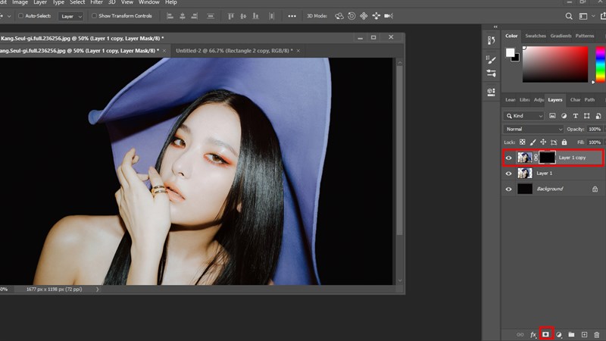Click the align right edges icon
This screenshot has height=341, width=606.
tap(195, 16)
